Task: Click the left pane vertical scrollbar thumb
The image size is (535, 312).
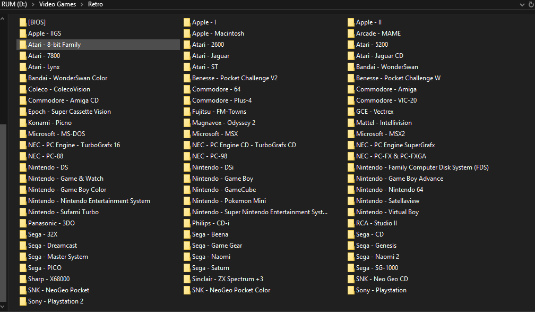Action: (4, 213)
